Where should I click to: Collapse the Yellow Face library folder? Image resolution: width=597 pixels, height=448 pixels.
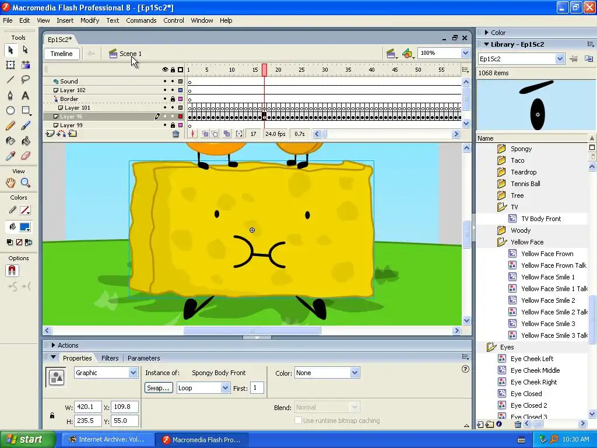click(502, 242)
